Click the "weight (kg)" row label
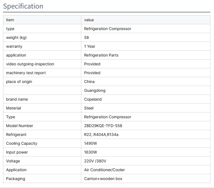 [16, 37]
